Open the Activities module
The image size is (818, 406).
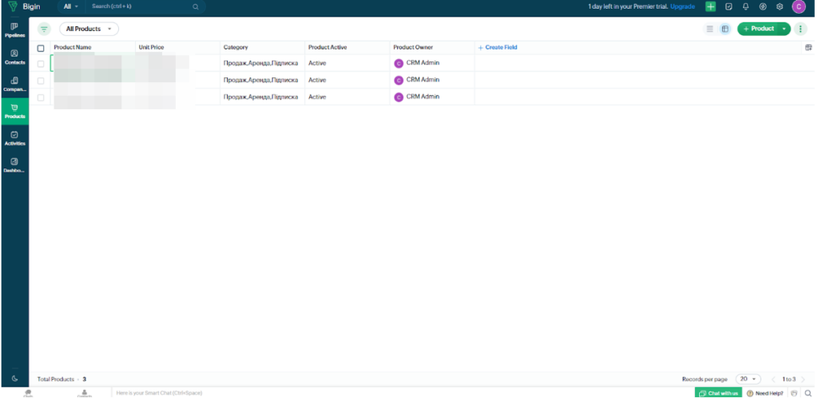14,138
